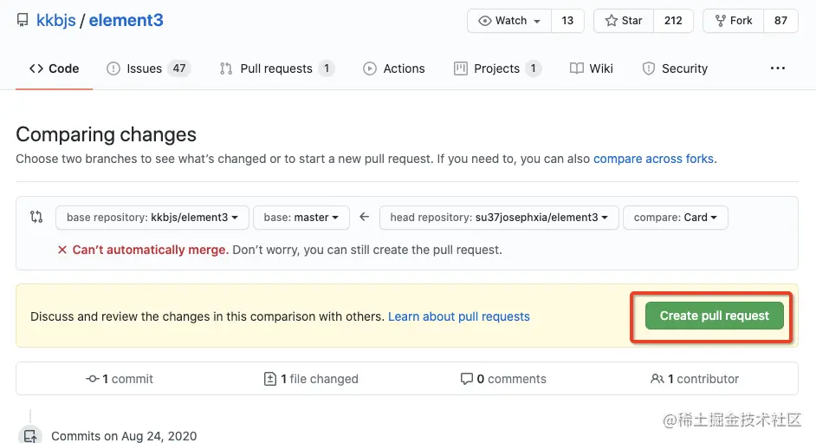Open the Actions tab
This screenshot has height=443, width=816.
(x=394, y=68)
